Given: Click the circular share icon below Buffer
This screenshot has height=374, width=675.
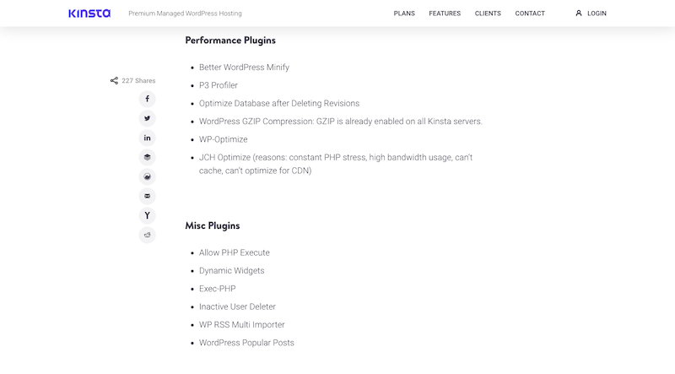Looking at the screenshot, I should (x=147, y=176).
